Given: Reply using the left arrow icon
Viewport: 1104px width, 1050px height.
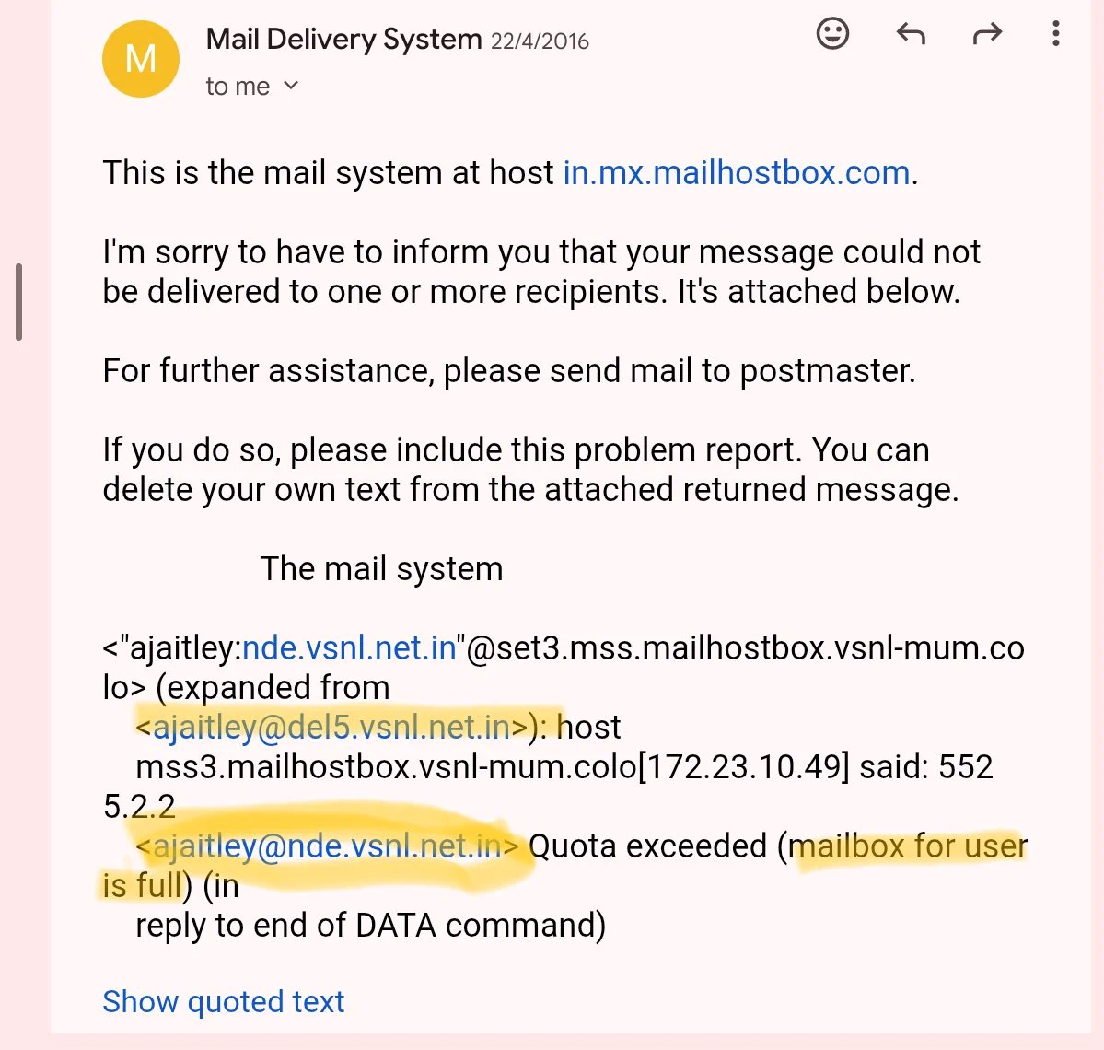Looking at the screenshot, I should [x=911, y=33].
